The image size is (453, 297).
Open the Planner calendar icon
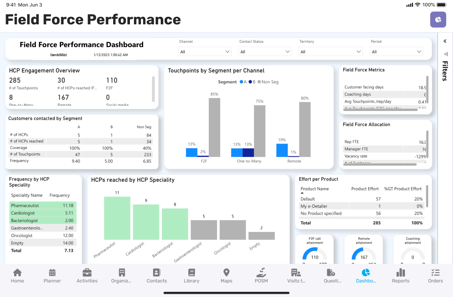coord(52,272)
